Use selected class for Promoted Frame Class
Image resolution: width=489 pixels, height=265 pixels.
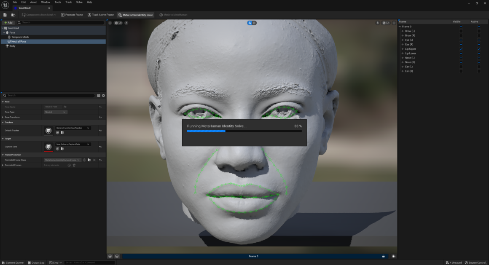(84, 160)
